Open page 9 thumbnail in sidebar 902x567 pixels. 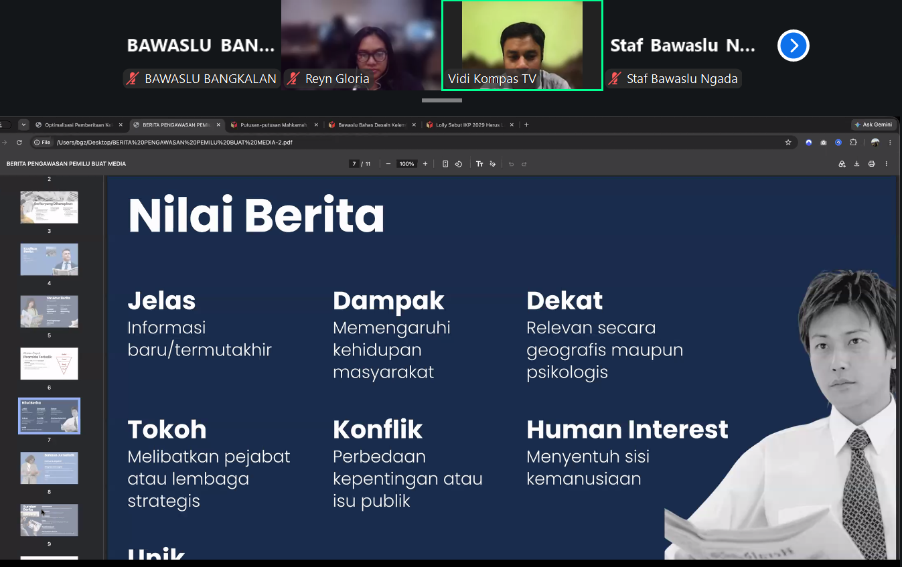[49, 520]
